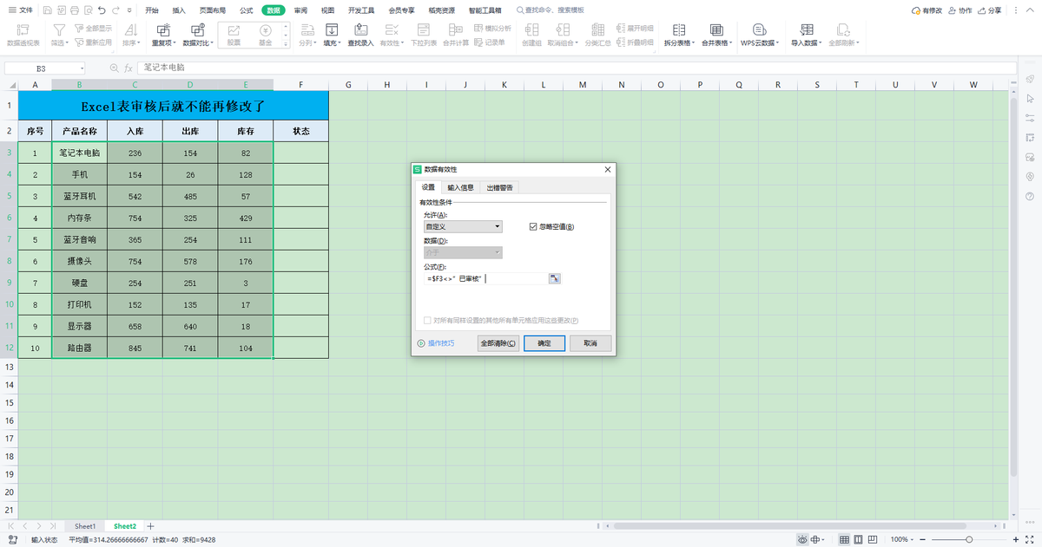Screen dimensions: 1042x547
Task: Click the 记录单 record form button
Action: [489, 42]
